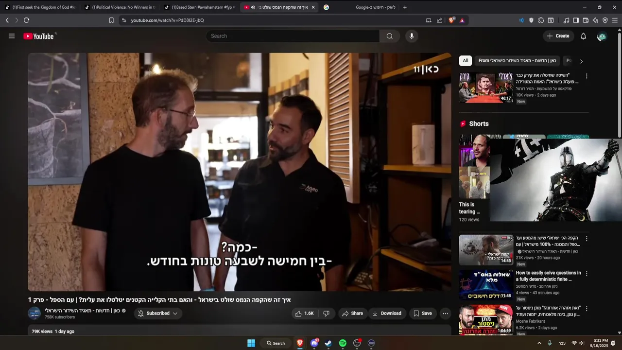
Task: Click the taskbar Search box
Action: pos(276,343)
